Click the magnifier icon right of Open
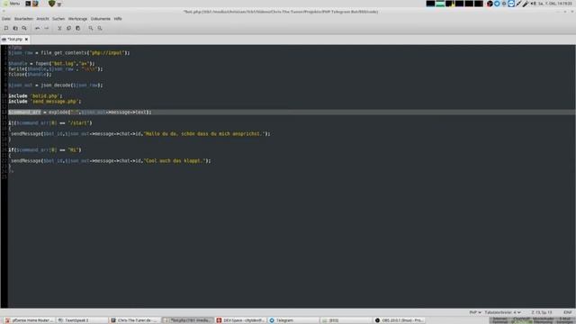This screenshot has width=576, height=324. coord(24,28)
